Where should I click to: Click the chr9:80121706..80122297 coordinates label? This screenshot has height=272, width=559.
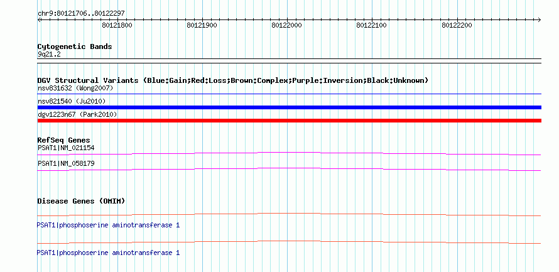coord(81,14)
